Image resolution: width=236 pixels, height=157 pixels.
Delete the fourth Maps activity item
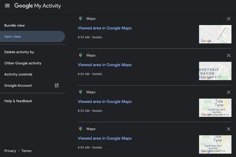point(229,129)
